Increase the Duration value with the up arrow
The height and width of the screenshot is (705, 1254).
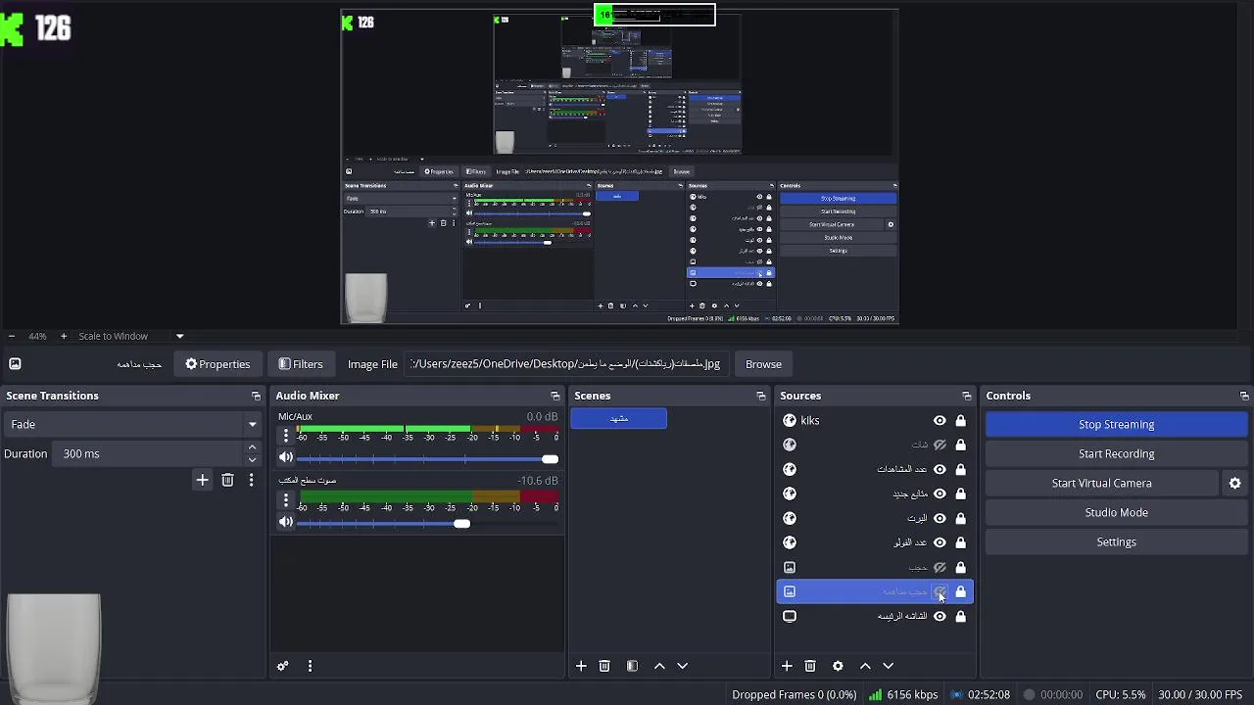pos(252,448)
